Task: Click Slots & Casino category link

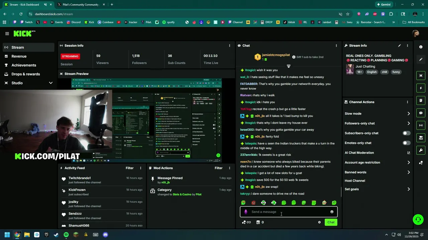Action: tap(182, 194)
